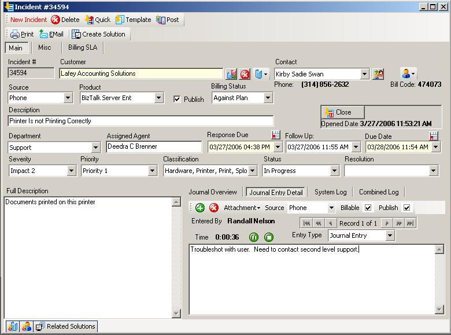This screenshot has height=335, width=451.
Task: Open journal Source dropdown
Action: point(331,208)
